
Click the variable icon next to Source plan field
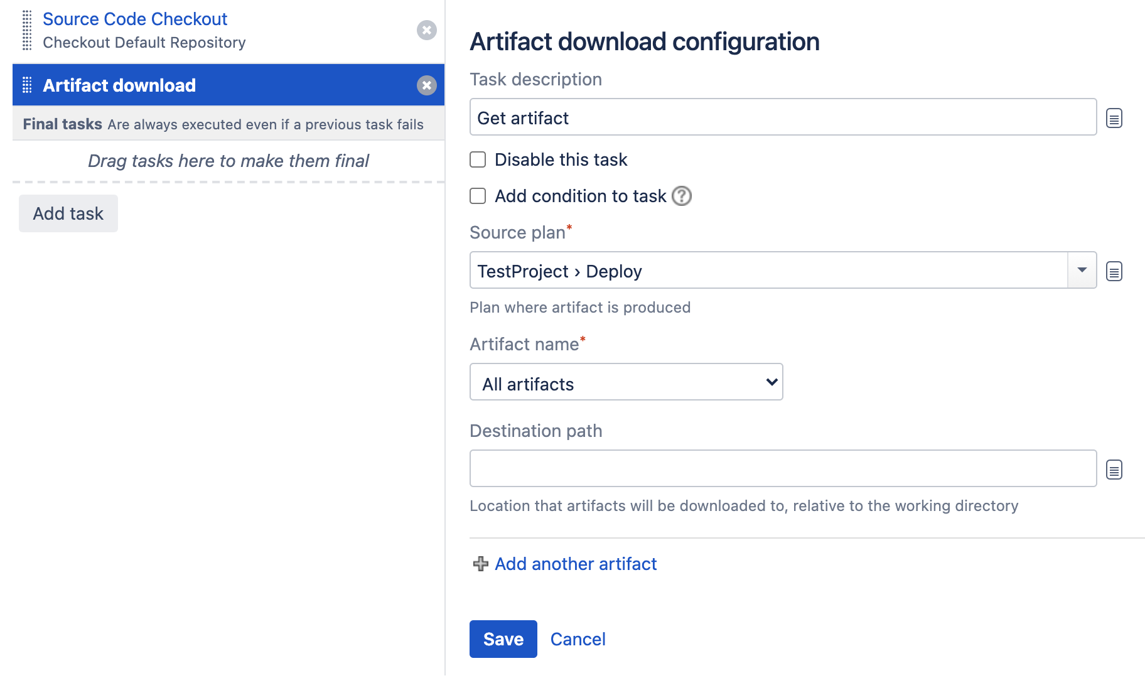(x=1115, y=271)
